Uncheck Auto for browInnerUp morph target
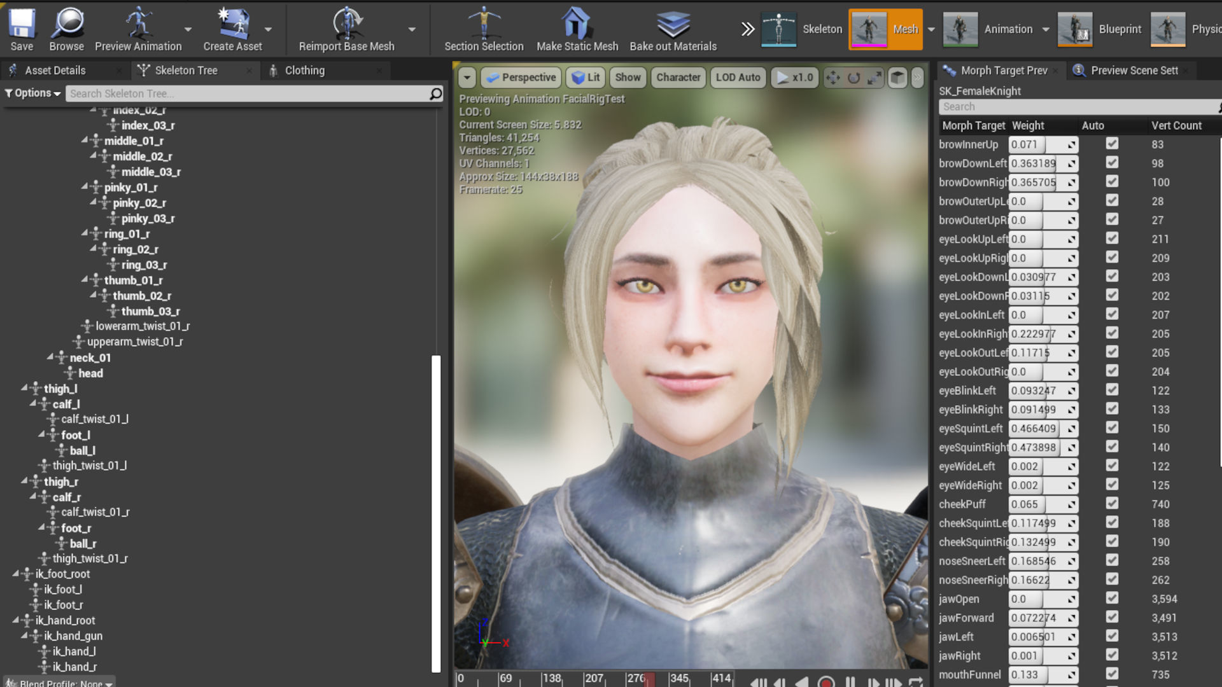 click(1112, 144)
